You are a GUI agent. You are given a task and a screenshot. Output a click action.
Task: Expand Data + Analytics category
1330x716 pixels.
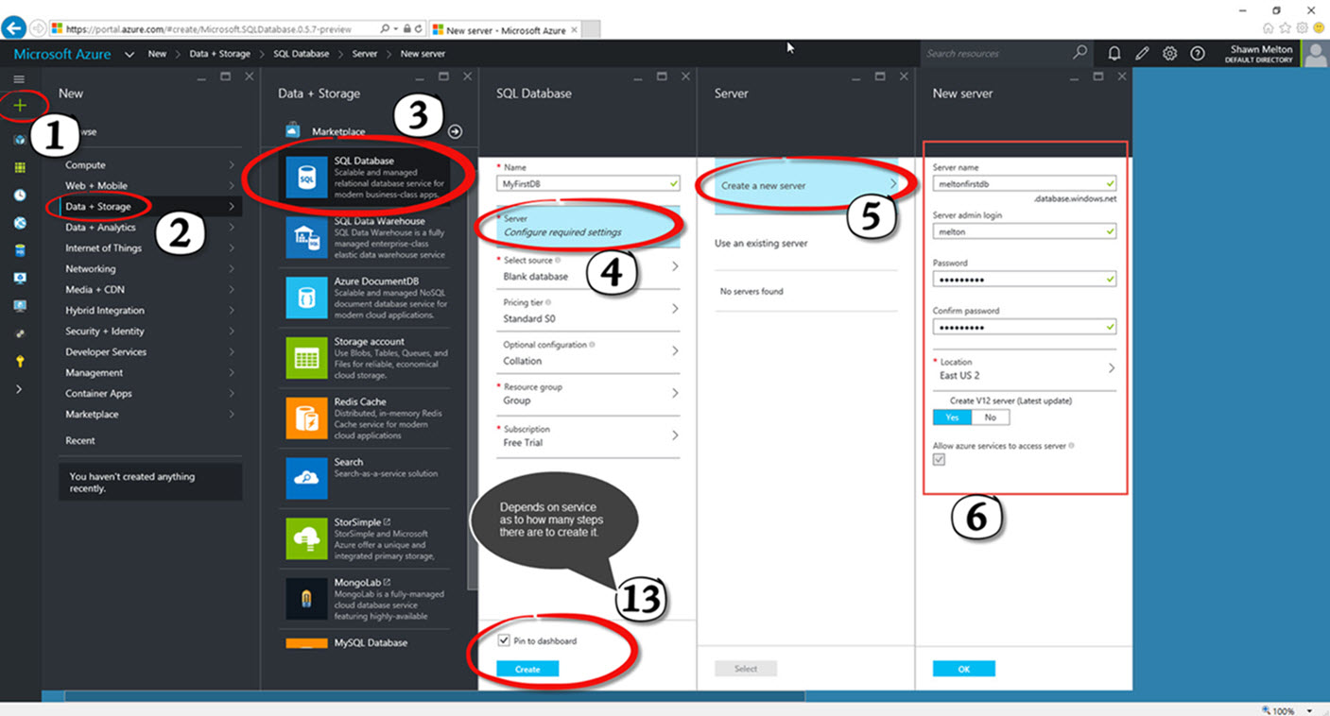[x=150, y=228]
